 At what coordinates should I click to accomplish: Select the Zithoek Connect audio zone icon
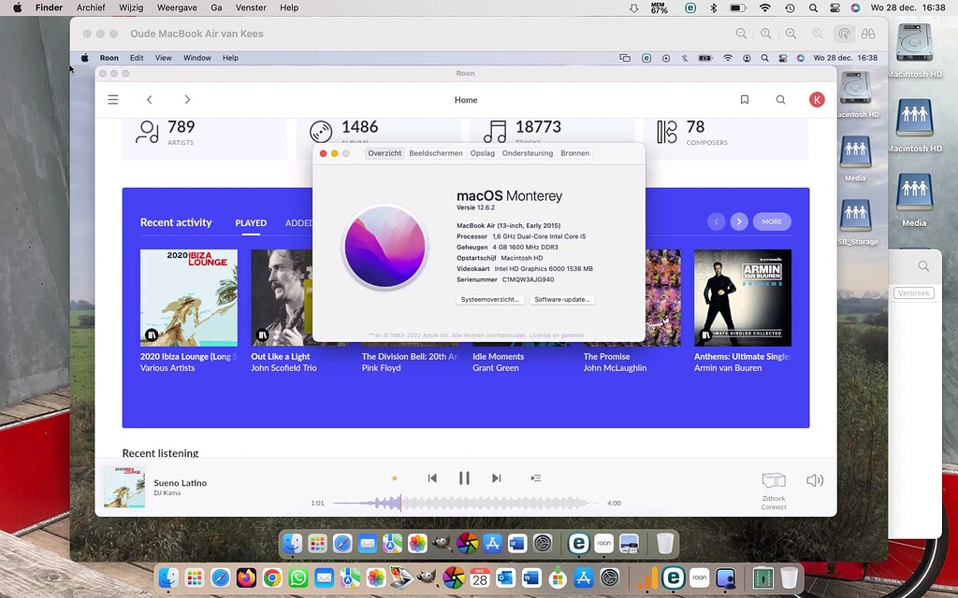(x=773, y=479)
